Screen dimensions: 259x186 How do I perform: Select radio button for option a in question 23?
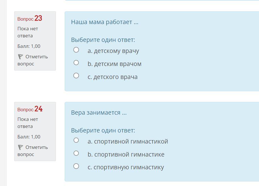tap(76, 50)
